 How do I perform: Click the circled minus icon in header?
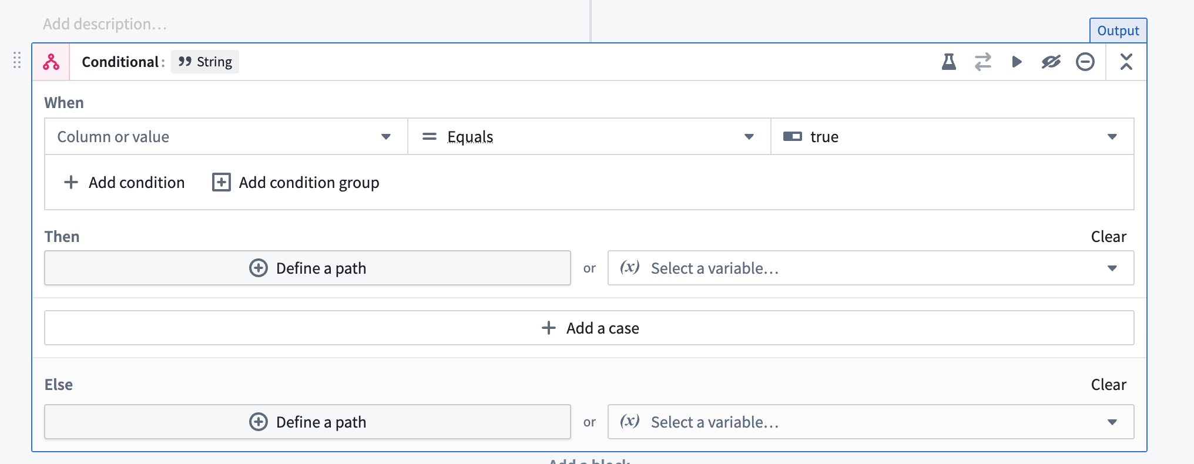pyautogui.click(x=1085, y=62)
